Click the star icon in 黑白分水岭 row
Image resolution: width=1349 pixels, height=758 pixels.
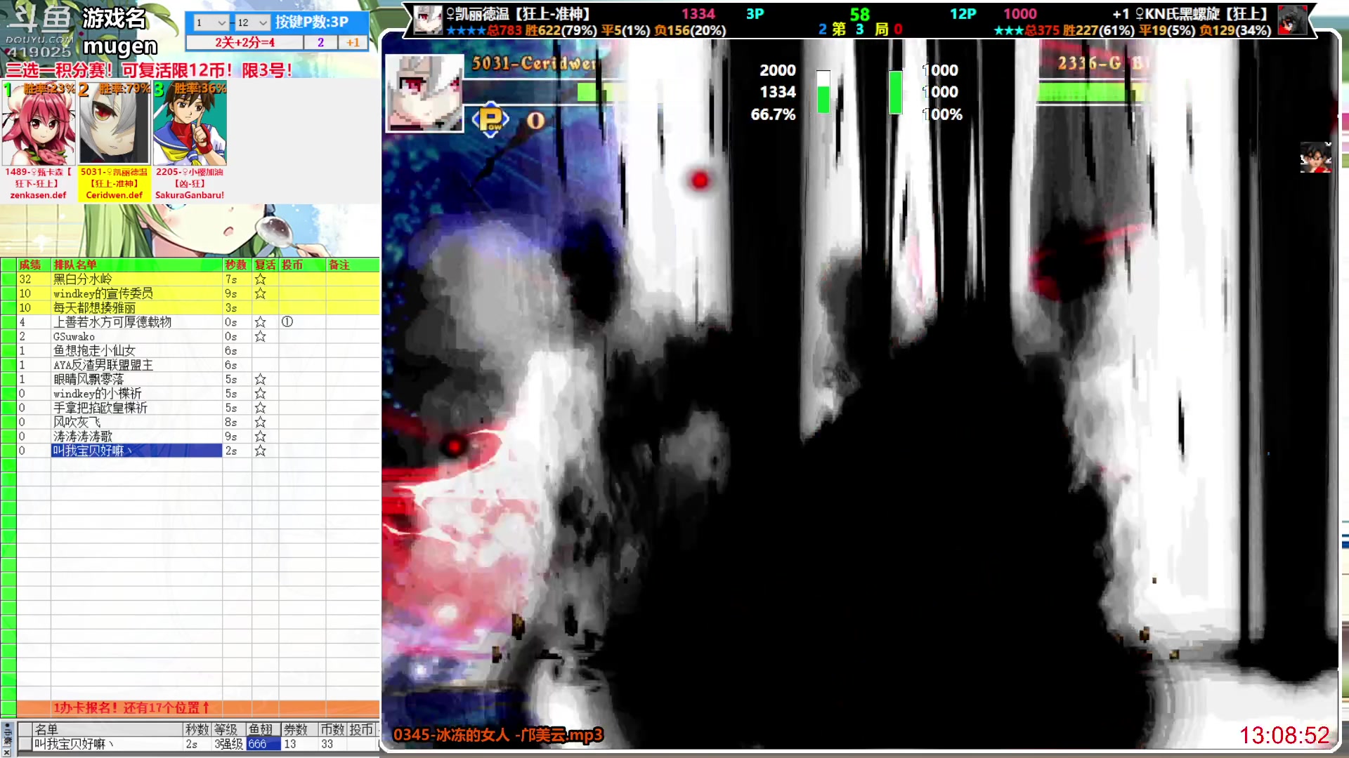(260, 279)
